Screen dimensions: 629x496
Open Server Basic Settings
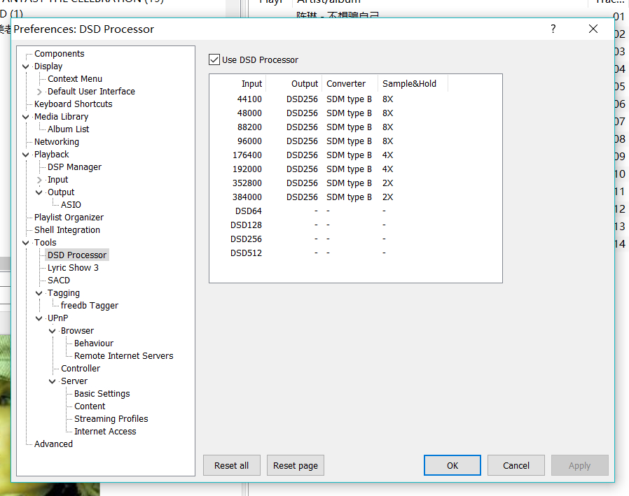pos(102,394)
